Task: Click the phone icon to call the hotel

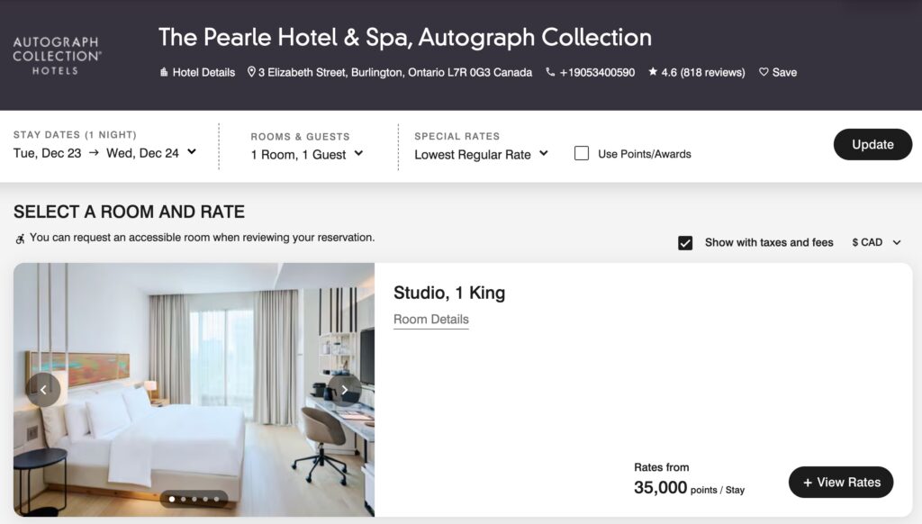Action: click(x=549, y=73)
